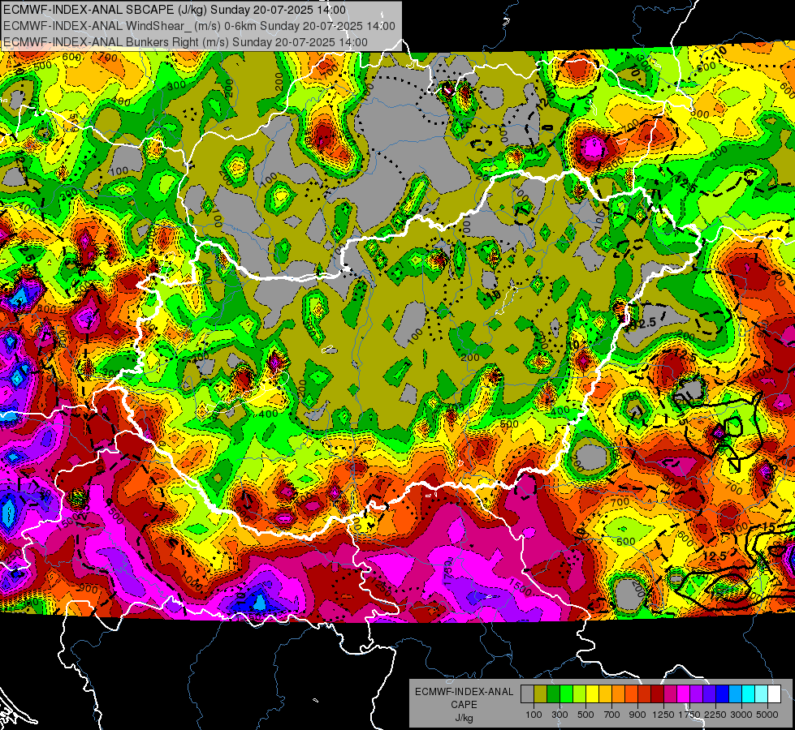
Task: Click the legend value label 1250
Action: (x=663, y=715)
